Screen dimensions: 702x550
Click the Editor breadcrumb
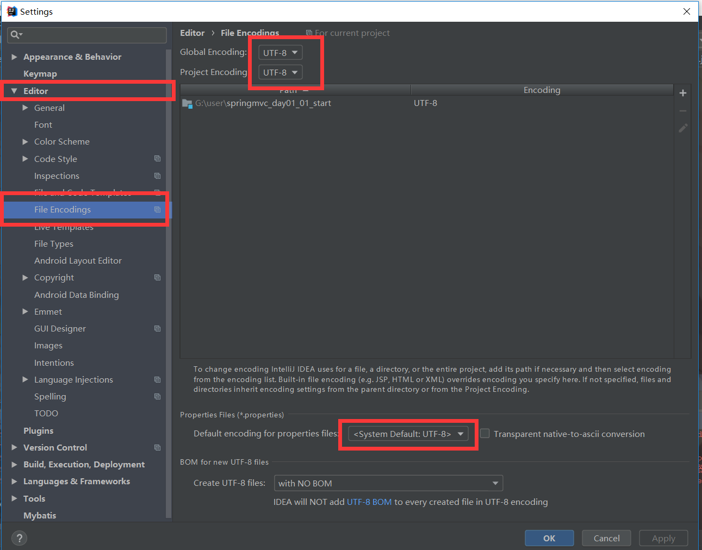(x=192, y=33)
